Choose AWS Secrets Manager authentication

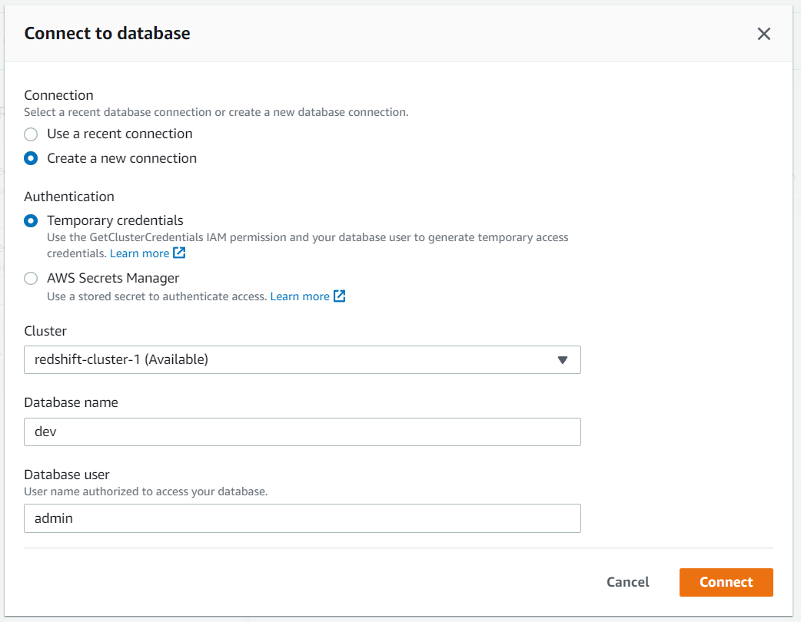coord(31,279)
